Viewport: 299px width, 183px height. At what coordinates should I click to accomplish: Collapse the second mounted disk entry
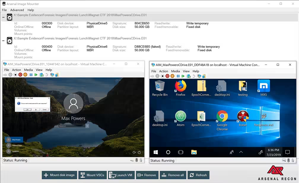coord(3,41)
